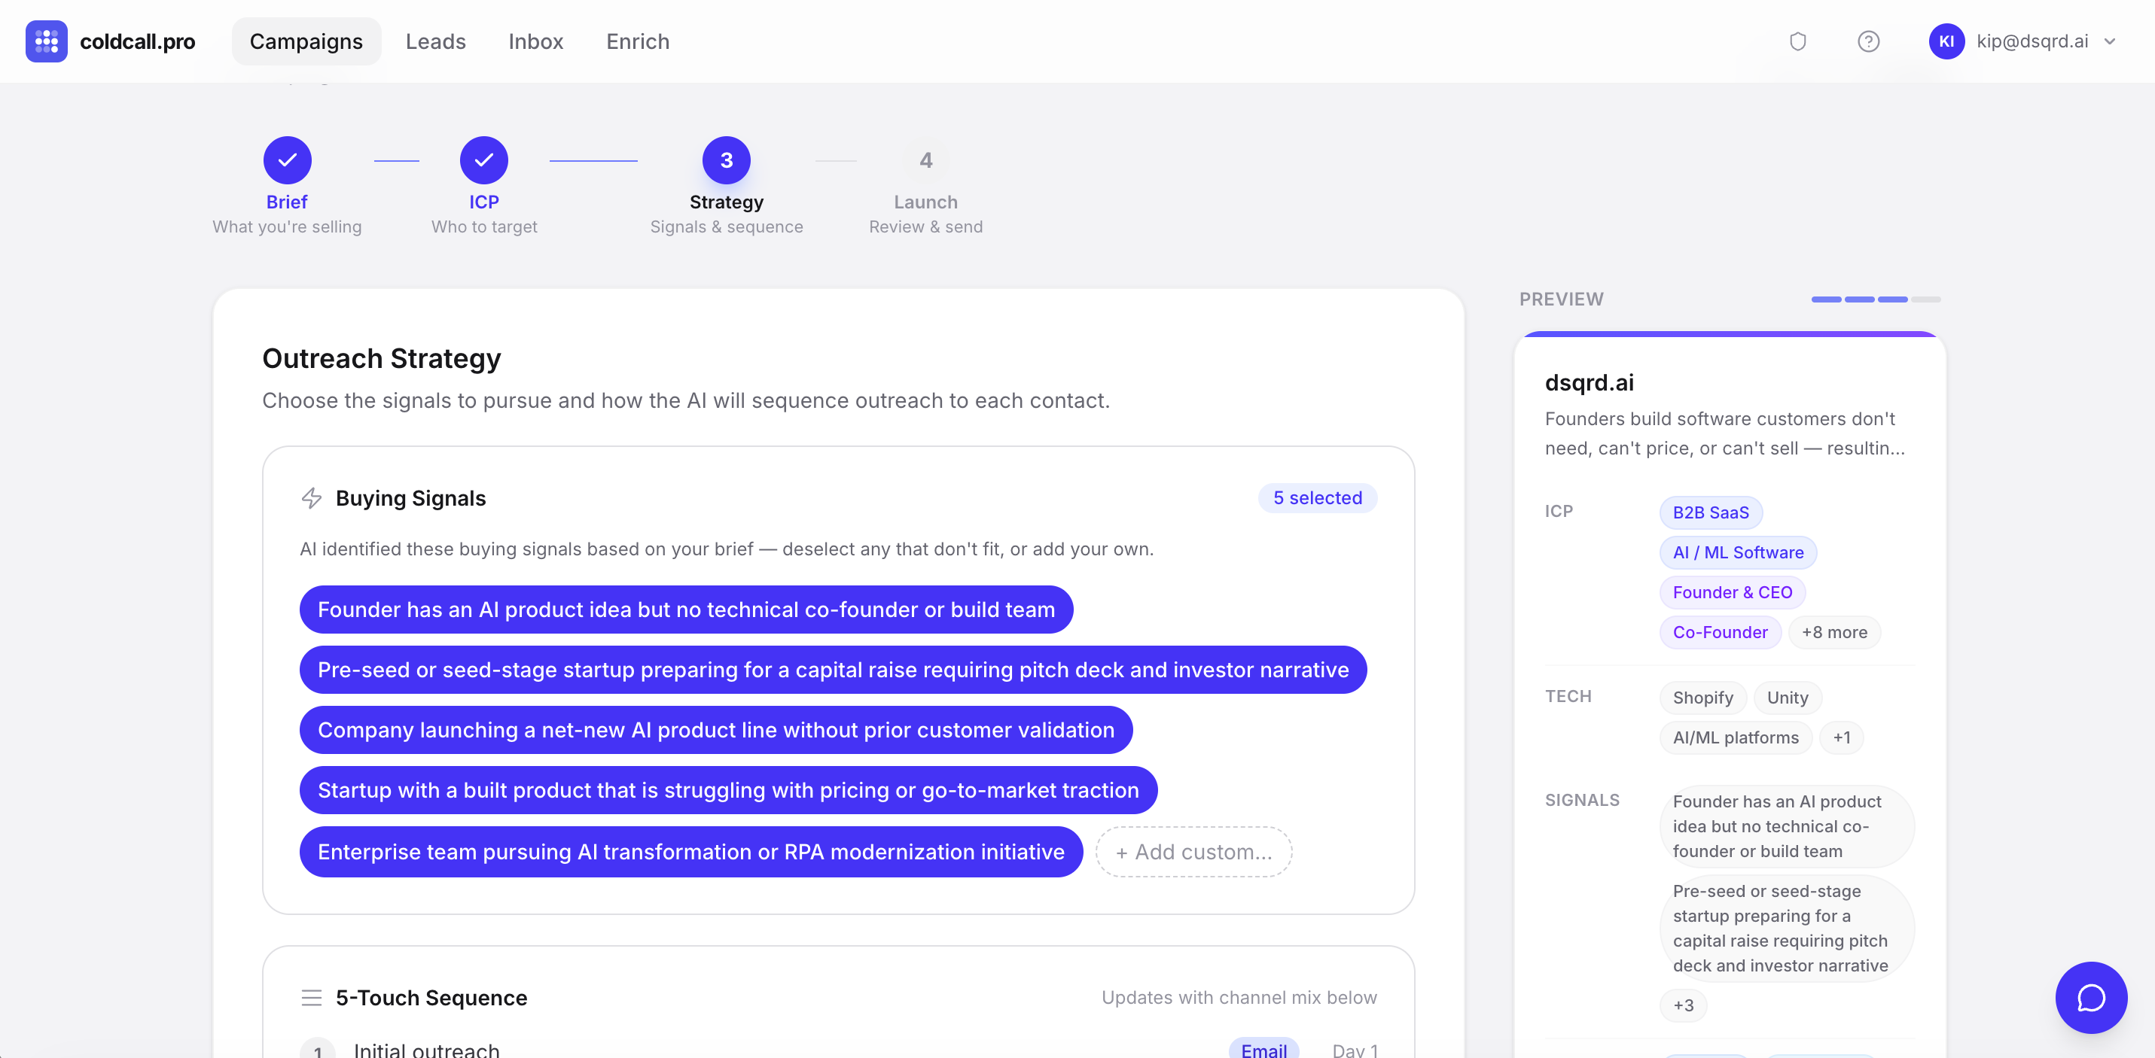Open the help question mark icon
Viewport: 2155px width, 1058px height.
[1868, 41]
